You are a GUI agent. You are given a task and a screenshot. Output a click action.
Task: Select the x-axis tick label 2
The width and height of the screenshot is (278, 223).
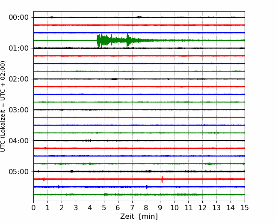pos(62,208)
